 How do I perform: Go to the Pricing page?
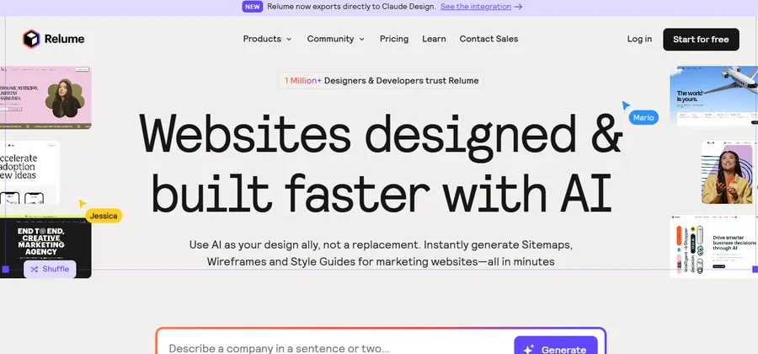click(x=394, y=39)
